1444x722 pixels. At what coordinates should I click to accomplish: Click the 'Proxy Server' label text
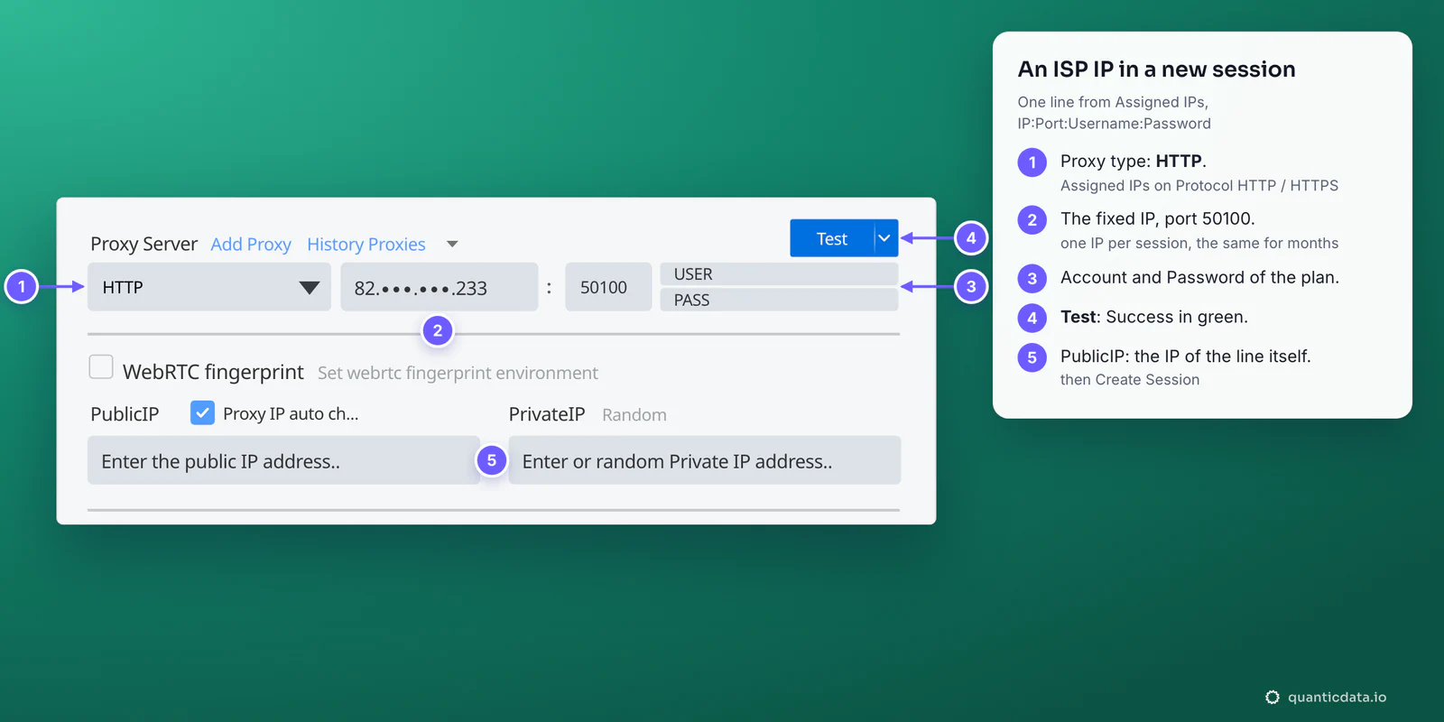[143, 244]
